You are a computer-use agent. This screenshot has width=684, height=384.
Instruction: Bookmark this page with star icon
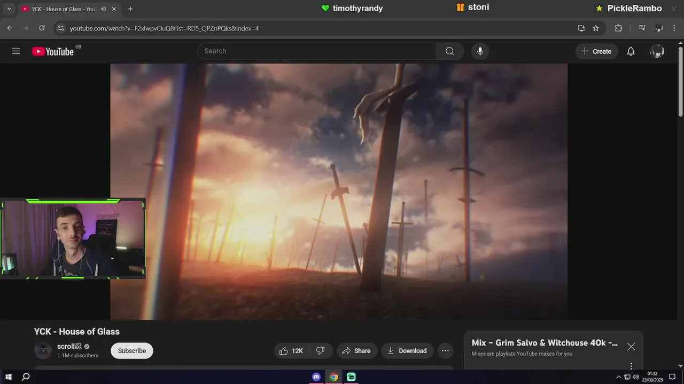click(596, 28)
